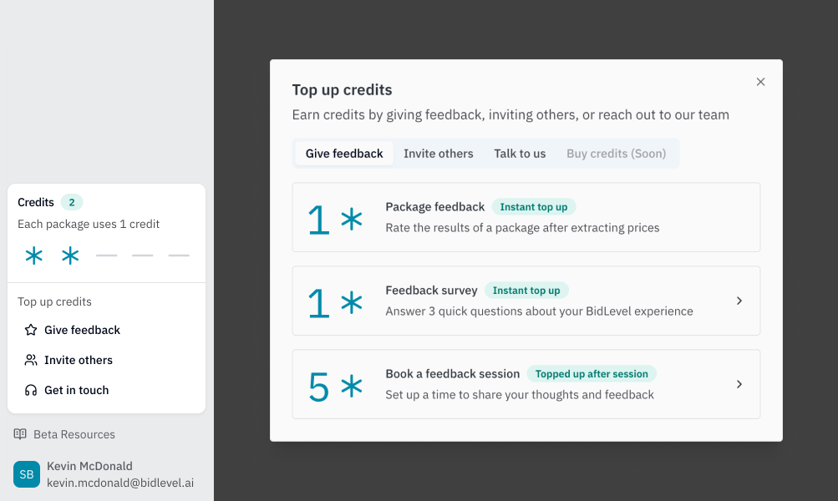The image size is (838, 501).
Task: Click the first teal asterisk credit icon
Action: (33, 256)
